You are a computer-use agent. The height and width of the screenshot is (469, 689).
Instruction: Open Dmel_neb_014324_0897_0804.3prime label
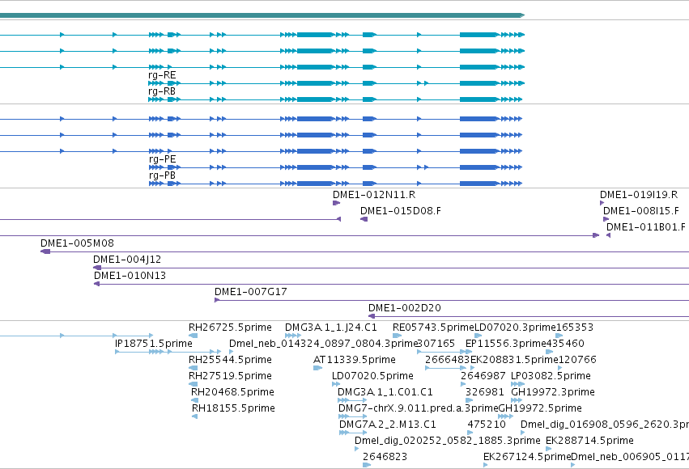pos(323,344)
